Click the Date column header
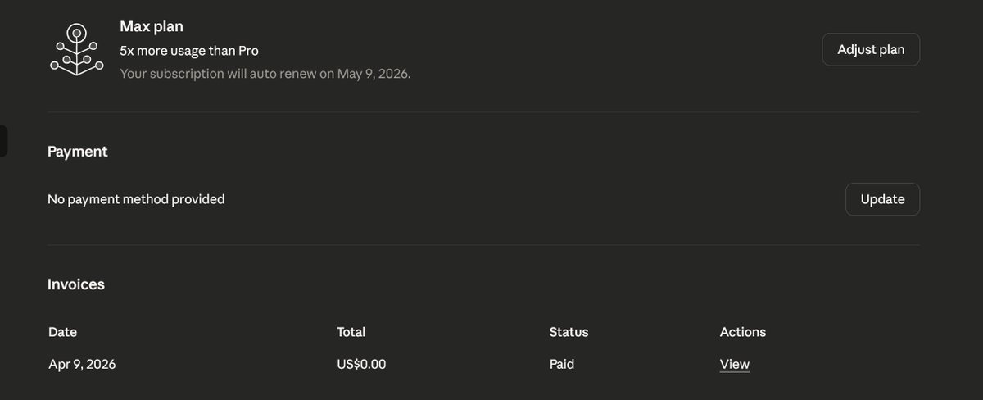 tap(63, 332)
